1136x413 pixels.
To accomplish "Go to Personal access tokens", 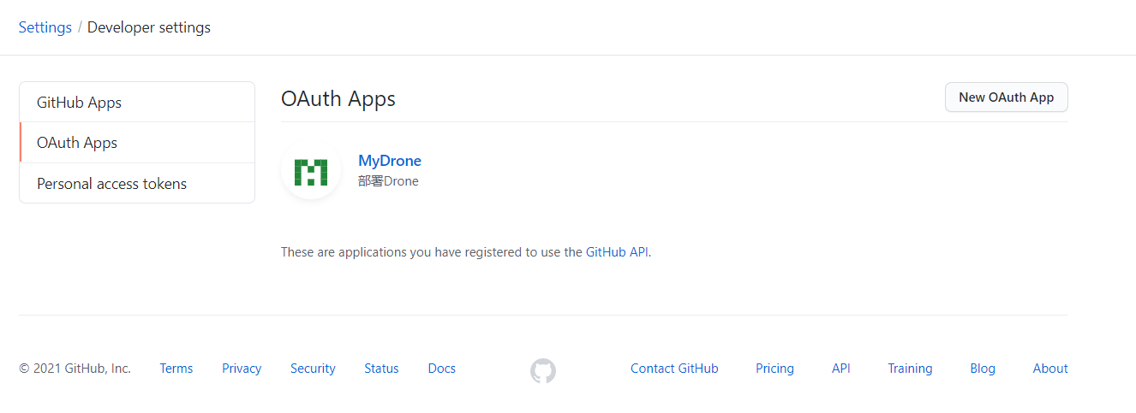I will coord(111,184).
